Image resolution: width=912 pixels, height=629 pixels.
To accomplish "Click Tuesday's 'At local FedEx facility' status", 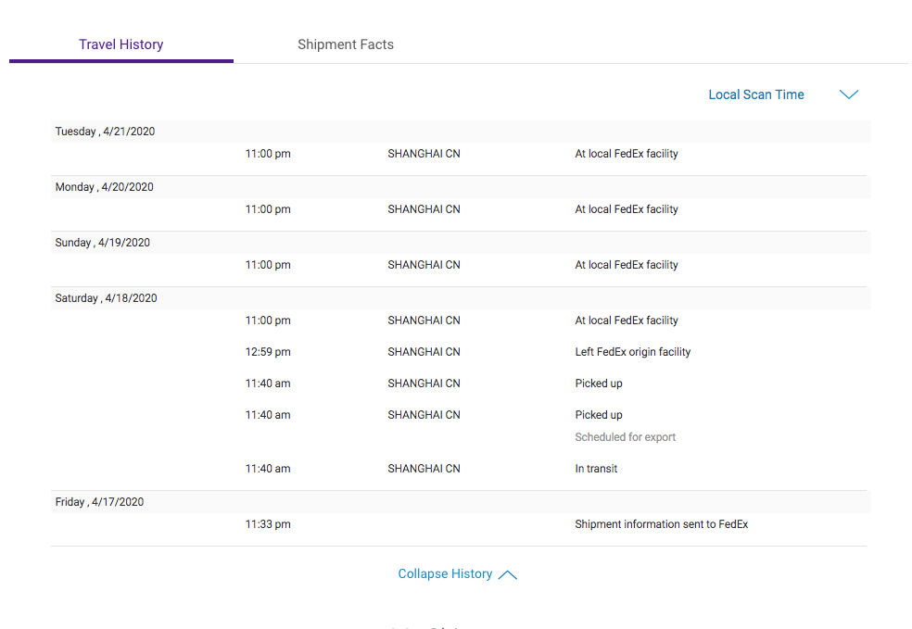I will point(627,154).
